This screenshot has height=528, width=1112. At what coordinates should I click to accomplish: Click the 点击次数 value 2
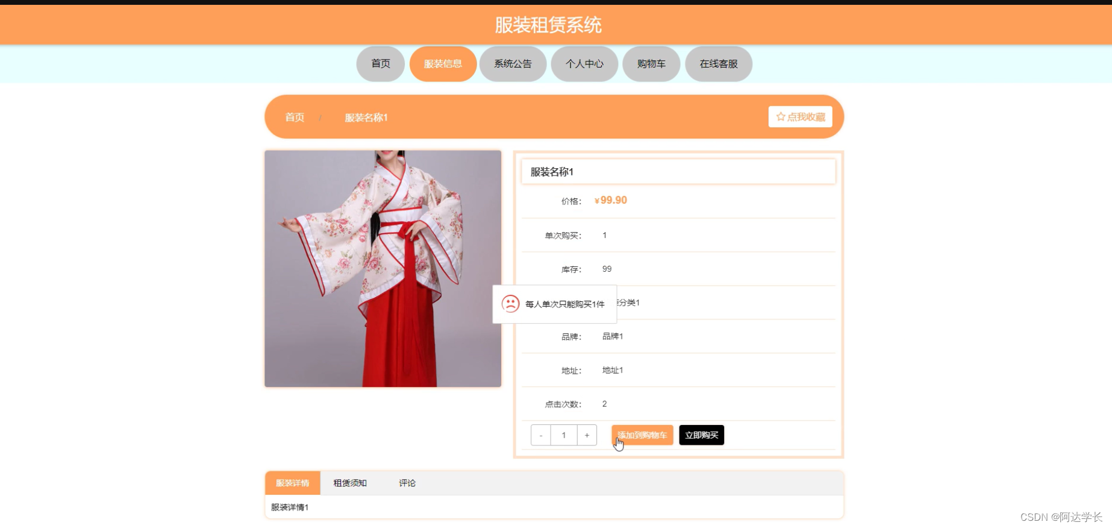tap(604, 404)
